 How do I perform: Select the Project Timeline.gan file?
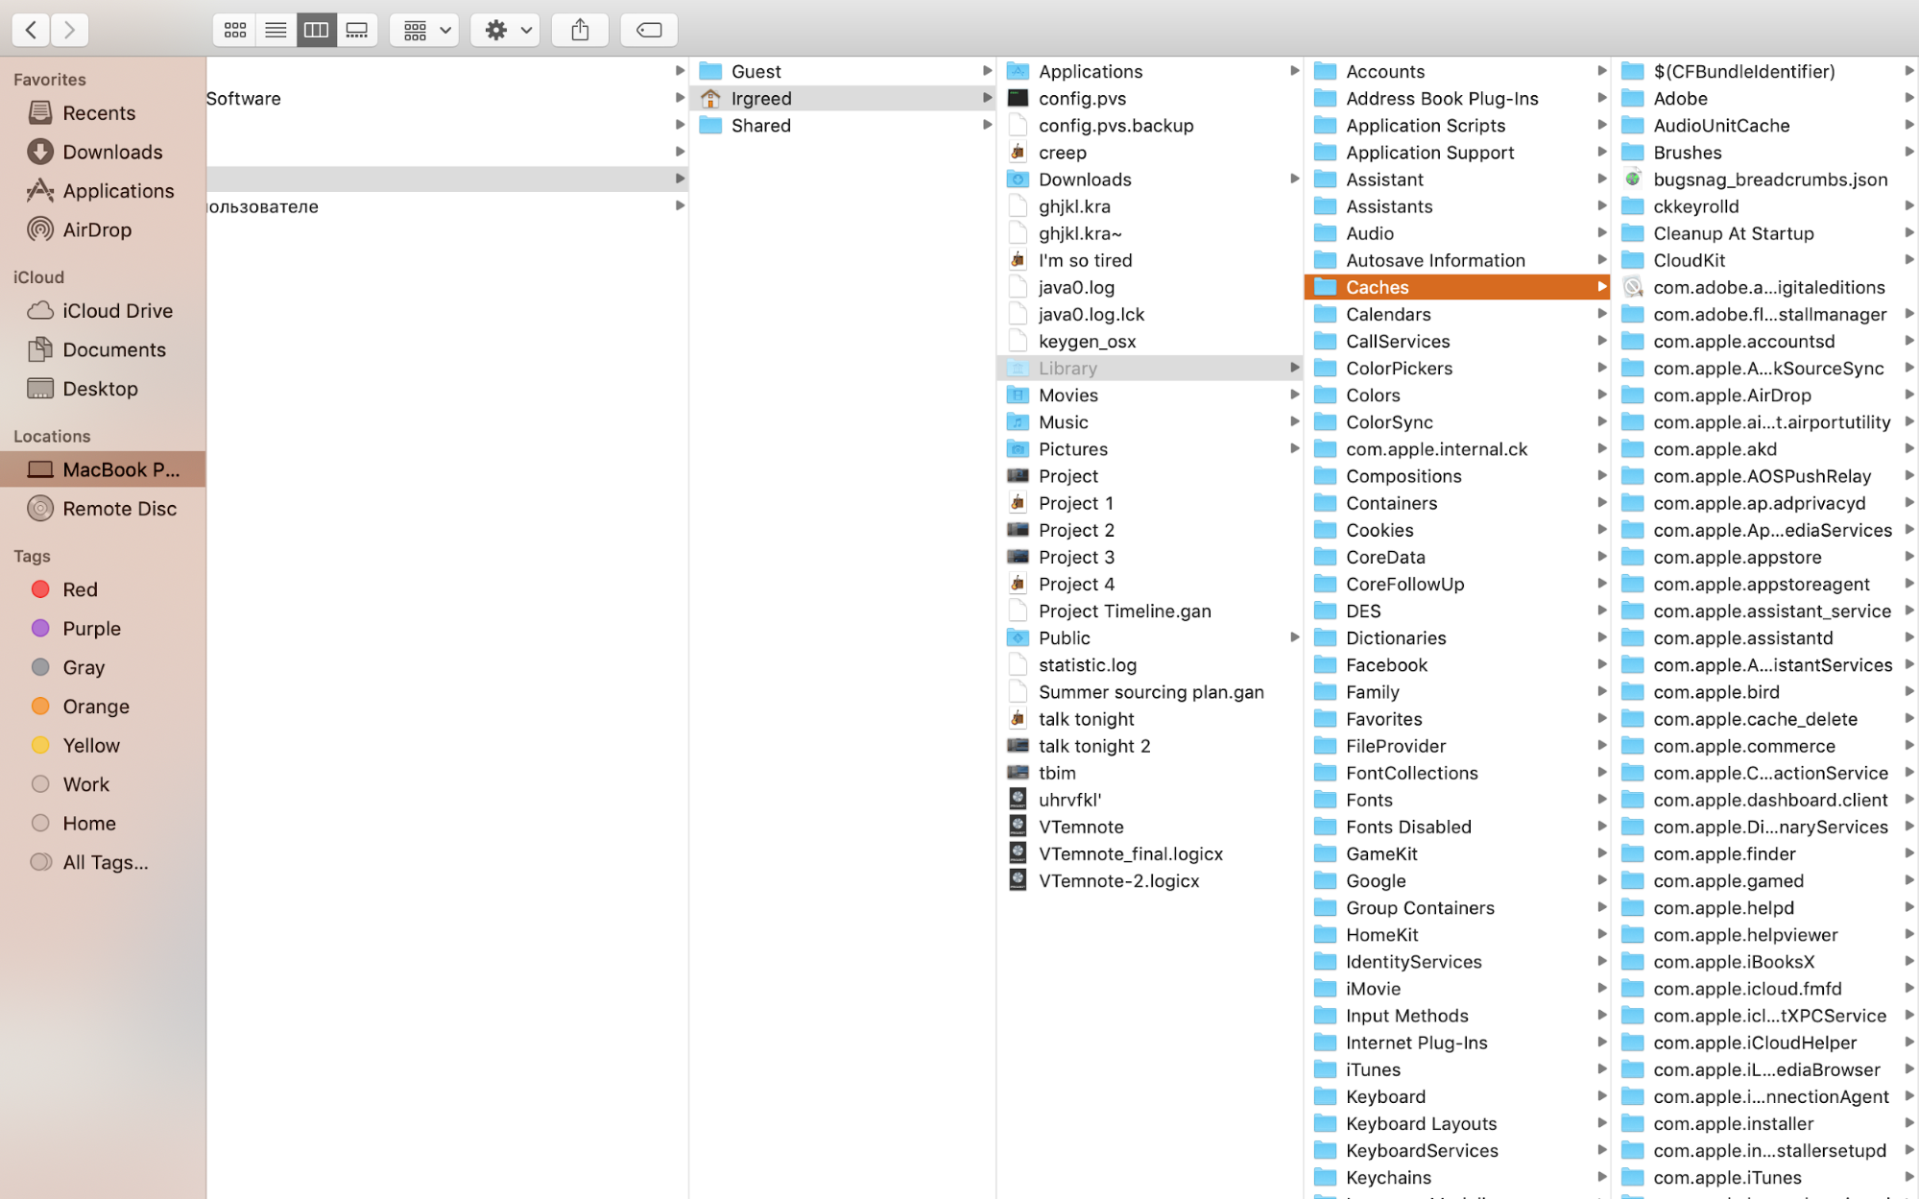(x=1150, y=611)
